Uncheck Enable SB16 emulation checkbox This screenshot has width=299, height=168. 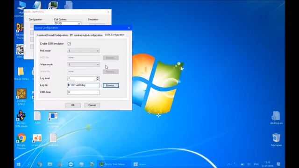(69, 44)
